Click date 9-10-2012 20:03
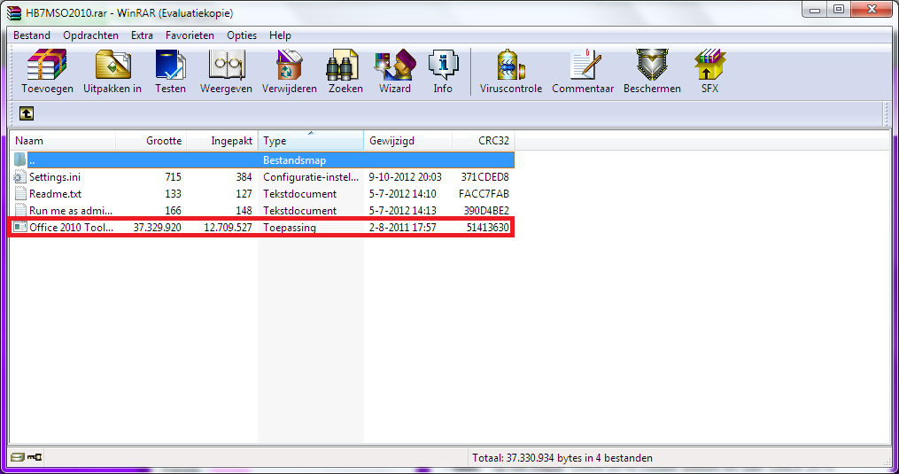899x474 pixels. point(405,176)
